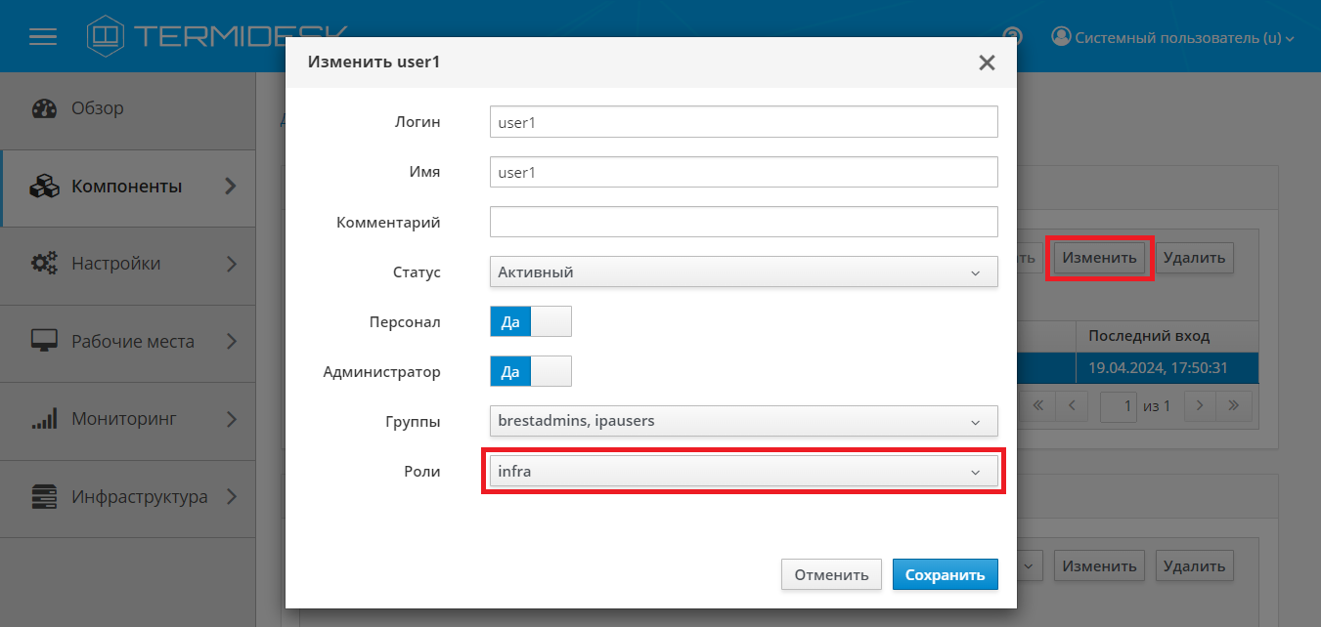
Task: Click the Мониторинг signal bars icon
Action: [x=45, y=420]
